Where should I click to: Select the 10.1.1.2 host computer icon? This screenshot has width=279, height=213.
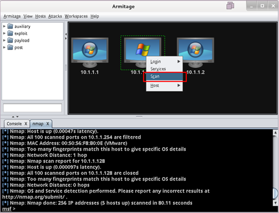point(195,53)
